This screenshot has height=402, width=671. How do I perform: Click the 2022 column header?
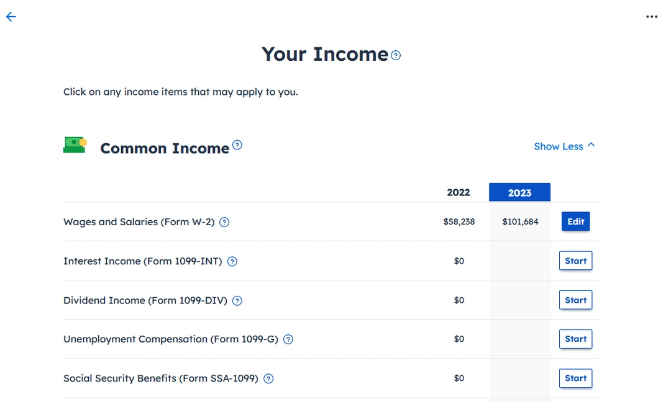(459, 192)
